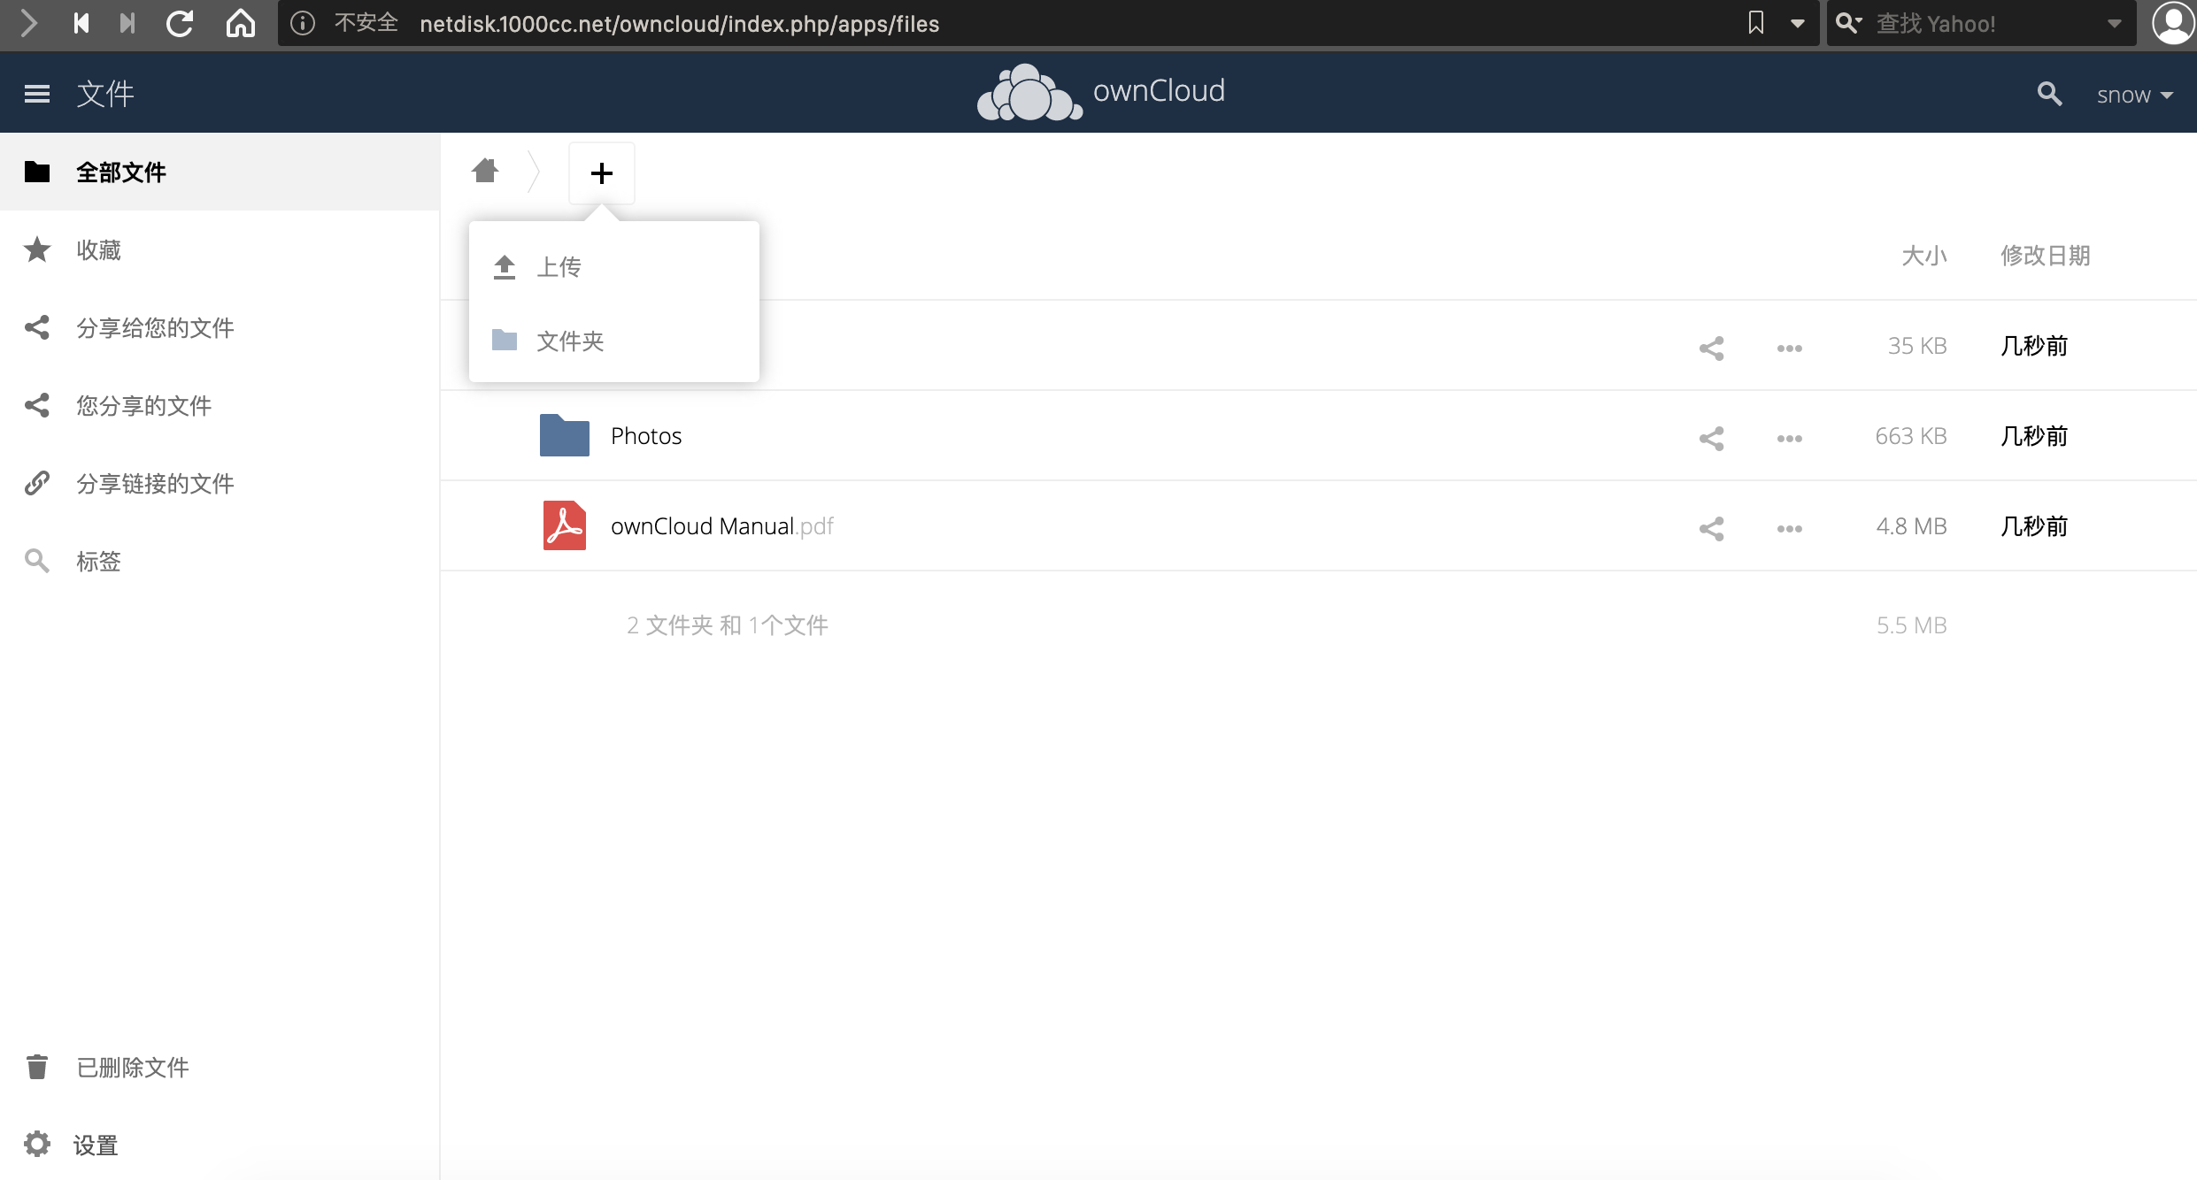Sort by 大小 column header

coord(1924,256)
